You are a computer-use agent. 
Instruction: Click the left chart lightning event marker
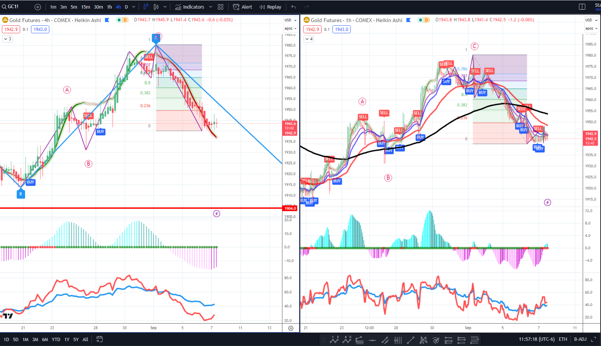coord(217,214)
